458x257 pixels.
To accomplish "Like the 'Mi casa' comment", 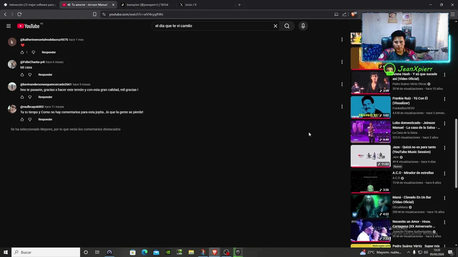I will point(22,75).
